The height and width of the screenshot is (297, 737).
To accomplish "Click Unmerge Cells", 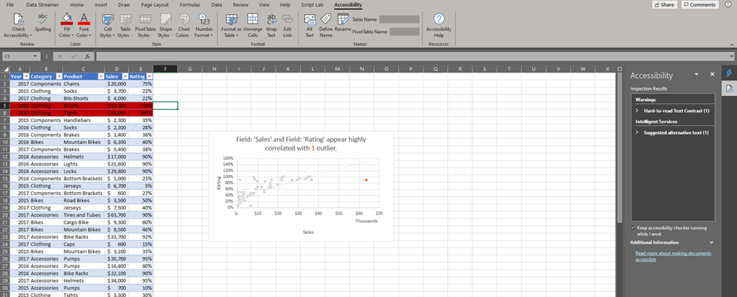I will click(253, 25).
